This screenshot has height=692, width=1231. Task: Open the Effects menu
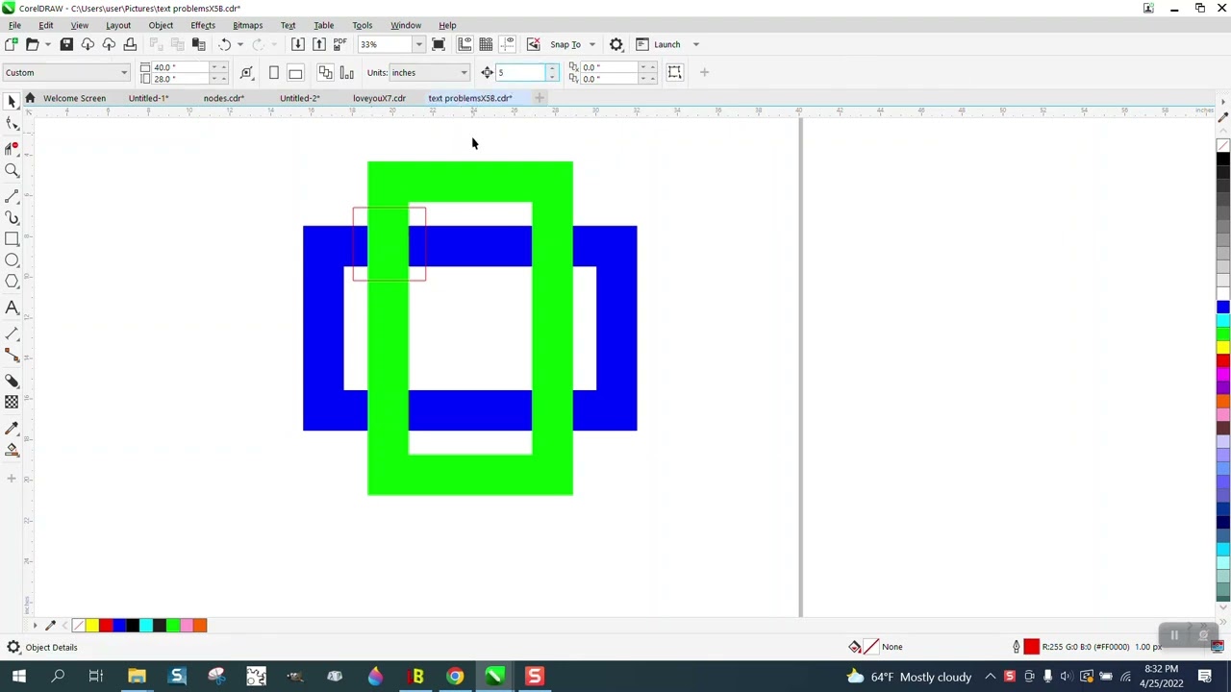pyautogui.click(x=203, y=25)
